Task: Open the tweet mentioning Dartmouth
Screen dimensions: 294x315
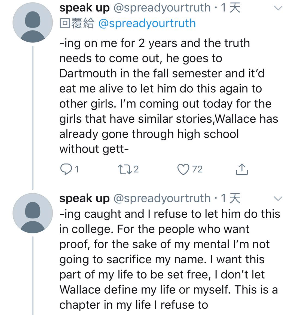Action: pos(163,96)
